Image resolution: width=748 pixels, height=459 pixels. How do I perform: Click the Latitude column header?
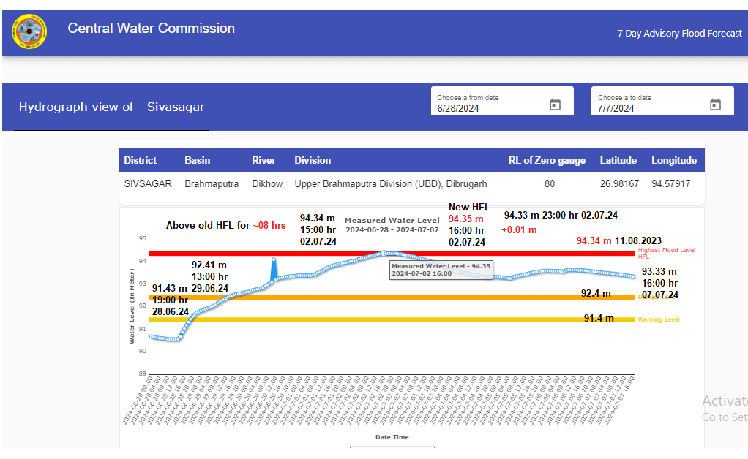[618, 160]
